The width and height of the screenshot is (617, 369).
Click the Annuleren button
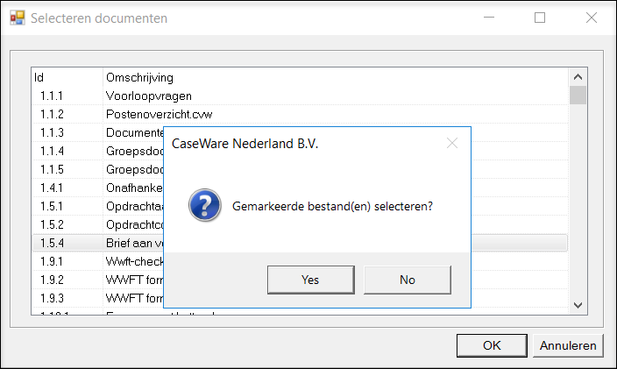coord(568,345)
